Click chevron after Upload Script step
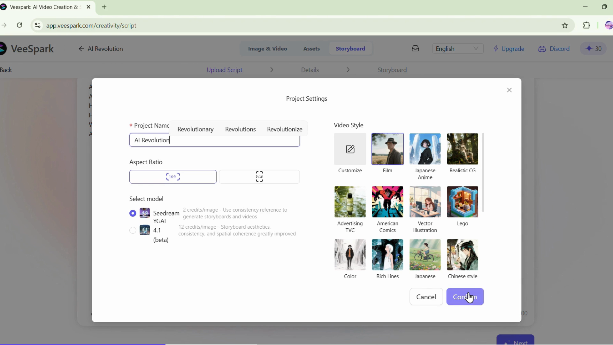 click(272, 70)
